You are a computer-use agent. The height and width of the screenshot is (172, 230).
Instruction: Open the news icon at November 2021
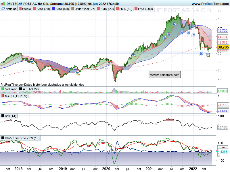(188, 33)
